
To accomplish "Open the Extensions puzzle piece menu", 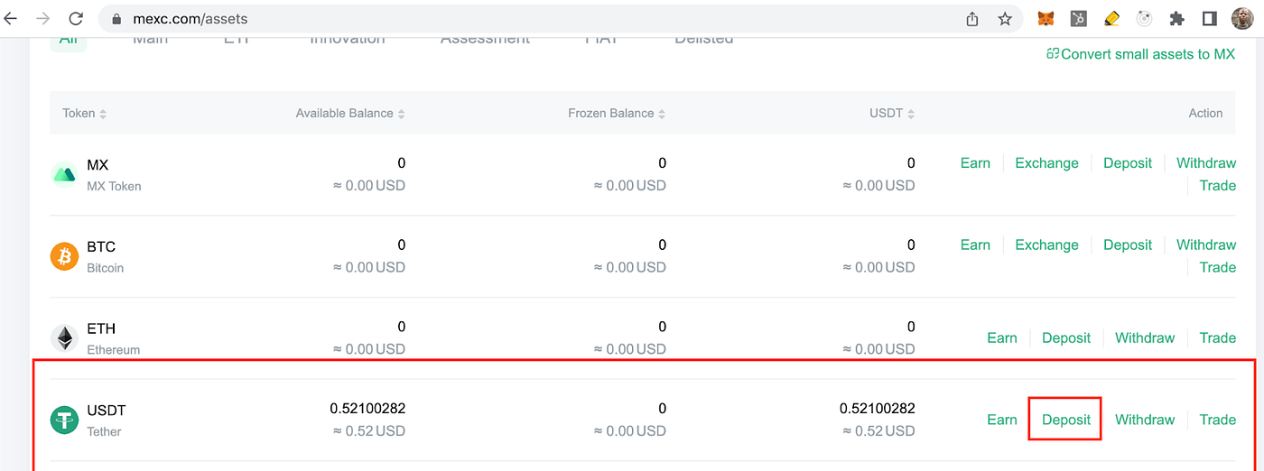I will pos(1176,18).
